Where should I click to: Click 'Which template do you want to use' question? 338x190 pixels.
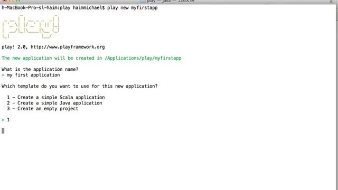pyautogui.click(x=80, y=86)
